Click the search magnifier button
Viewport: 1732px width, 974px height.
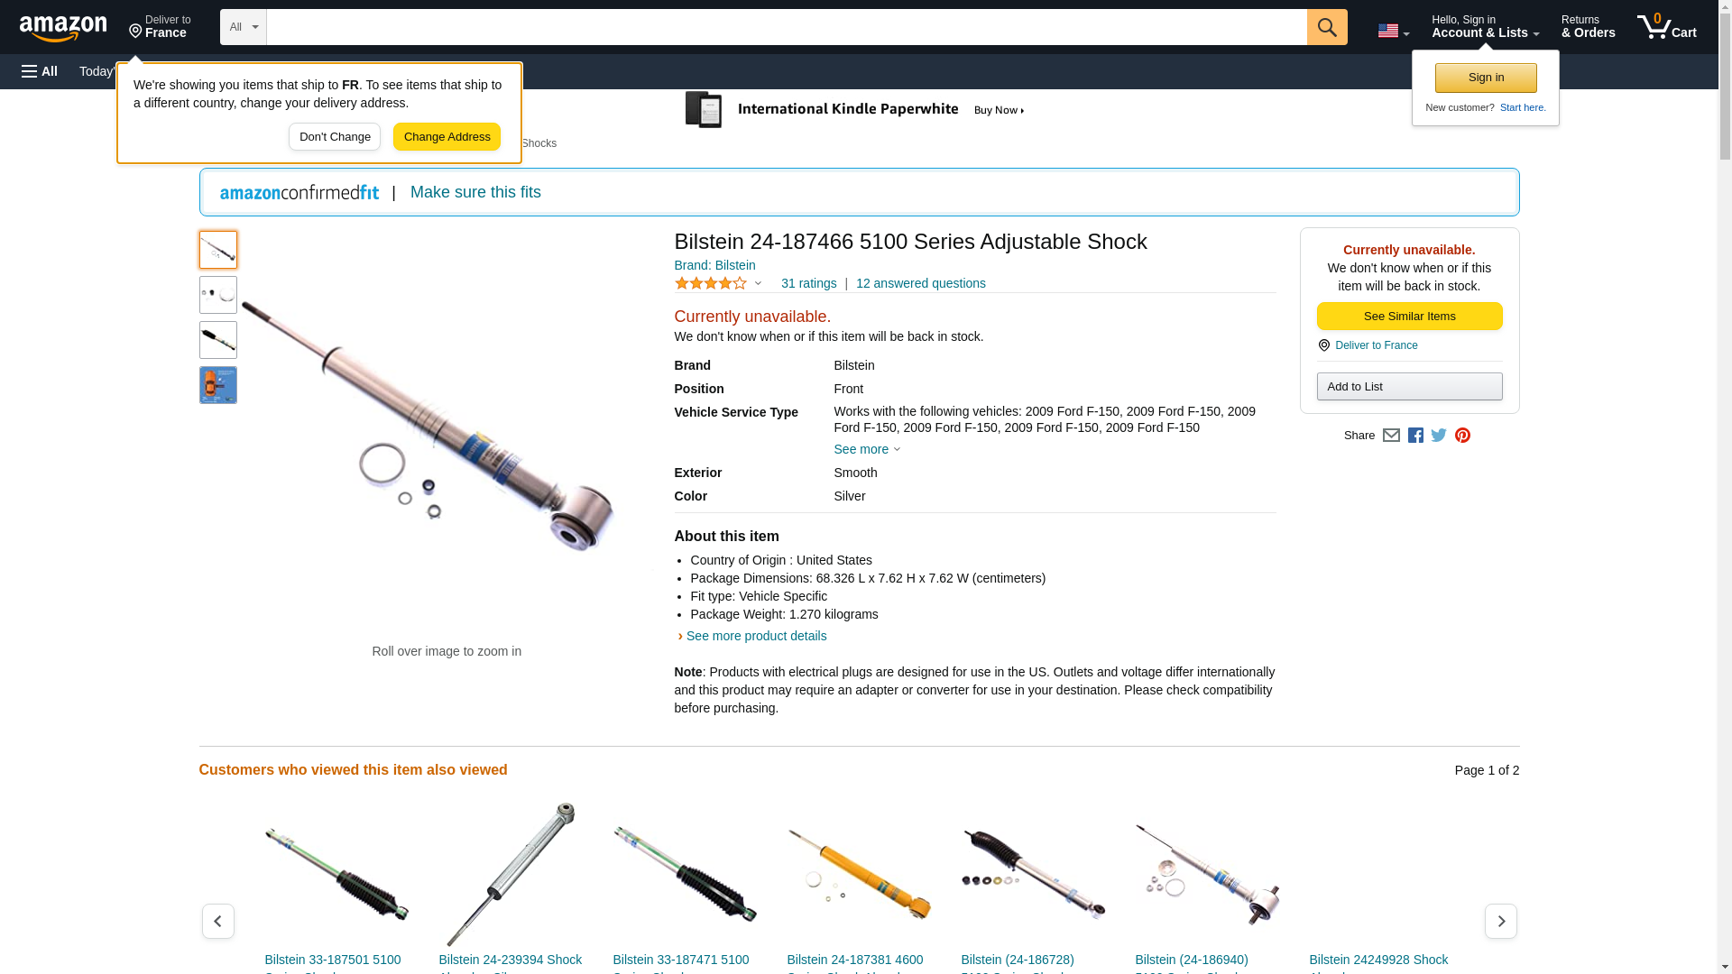coord(1326,27)
